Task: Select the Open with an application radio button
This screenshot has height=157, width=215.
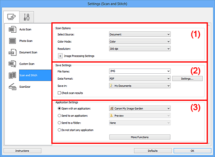Action: [59, 108]
